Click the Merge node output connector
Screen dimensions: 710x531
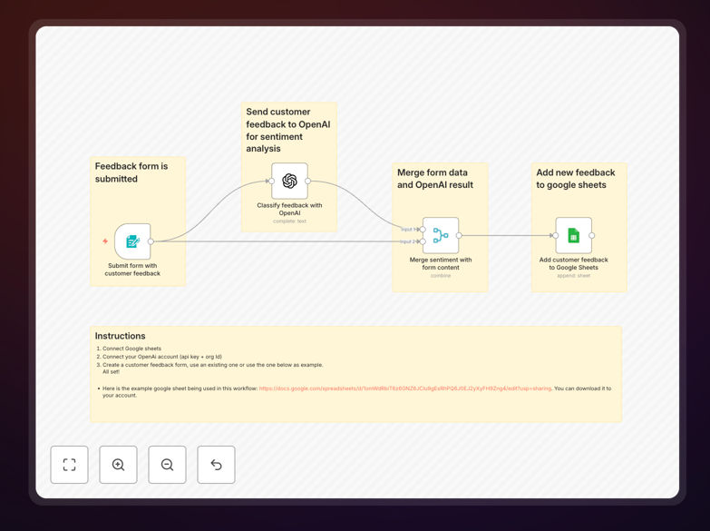point(459,235)
